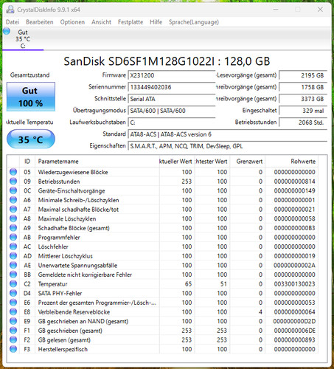Click status orb of Schadhafte Blöcke (gesamt) row
334x369 pixels.
(x=13, y=228)
